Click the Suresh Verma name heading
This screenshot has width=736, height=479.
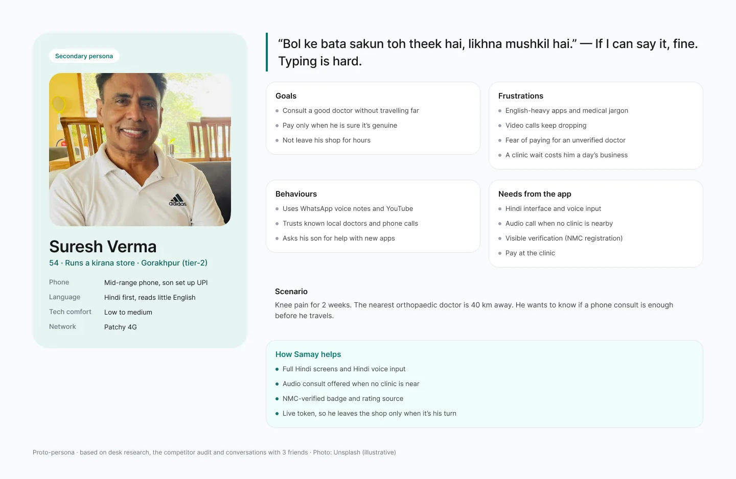pos(103,247)
